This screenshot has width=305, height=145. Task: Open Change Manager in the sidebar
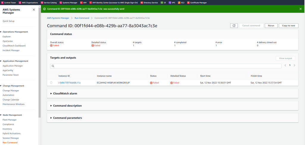[11, 91]
